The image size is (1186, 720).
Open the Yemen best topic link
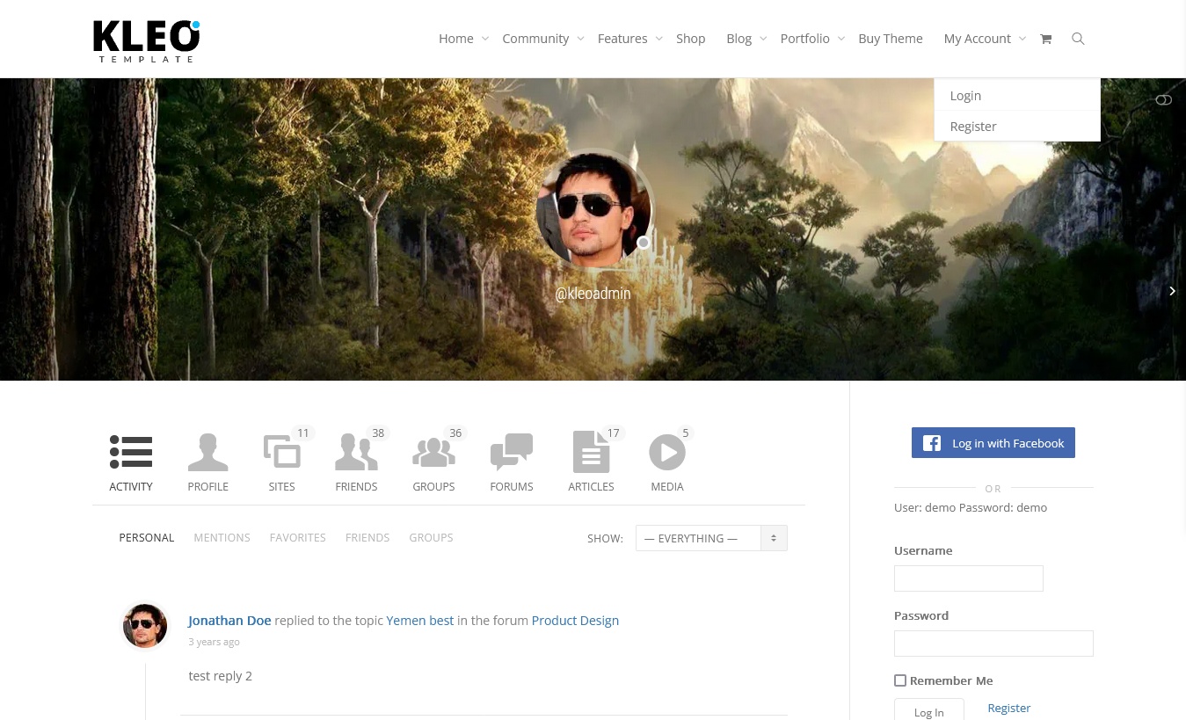click(420, 621)
